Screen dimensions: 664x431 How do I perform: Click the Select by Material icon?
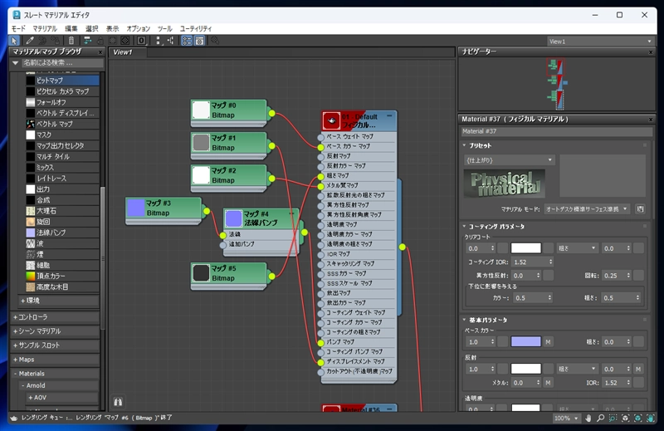215,41
